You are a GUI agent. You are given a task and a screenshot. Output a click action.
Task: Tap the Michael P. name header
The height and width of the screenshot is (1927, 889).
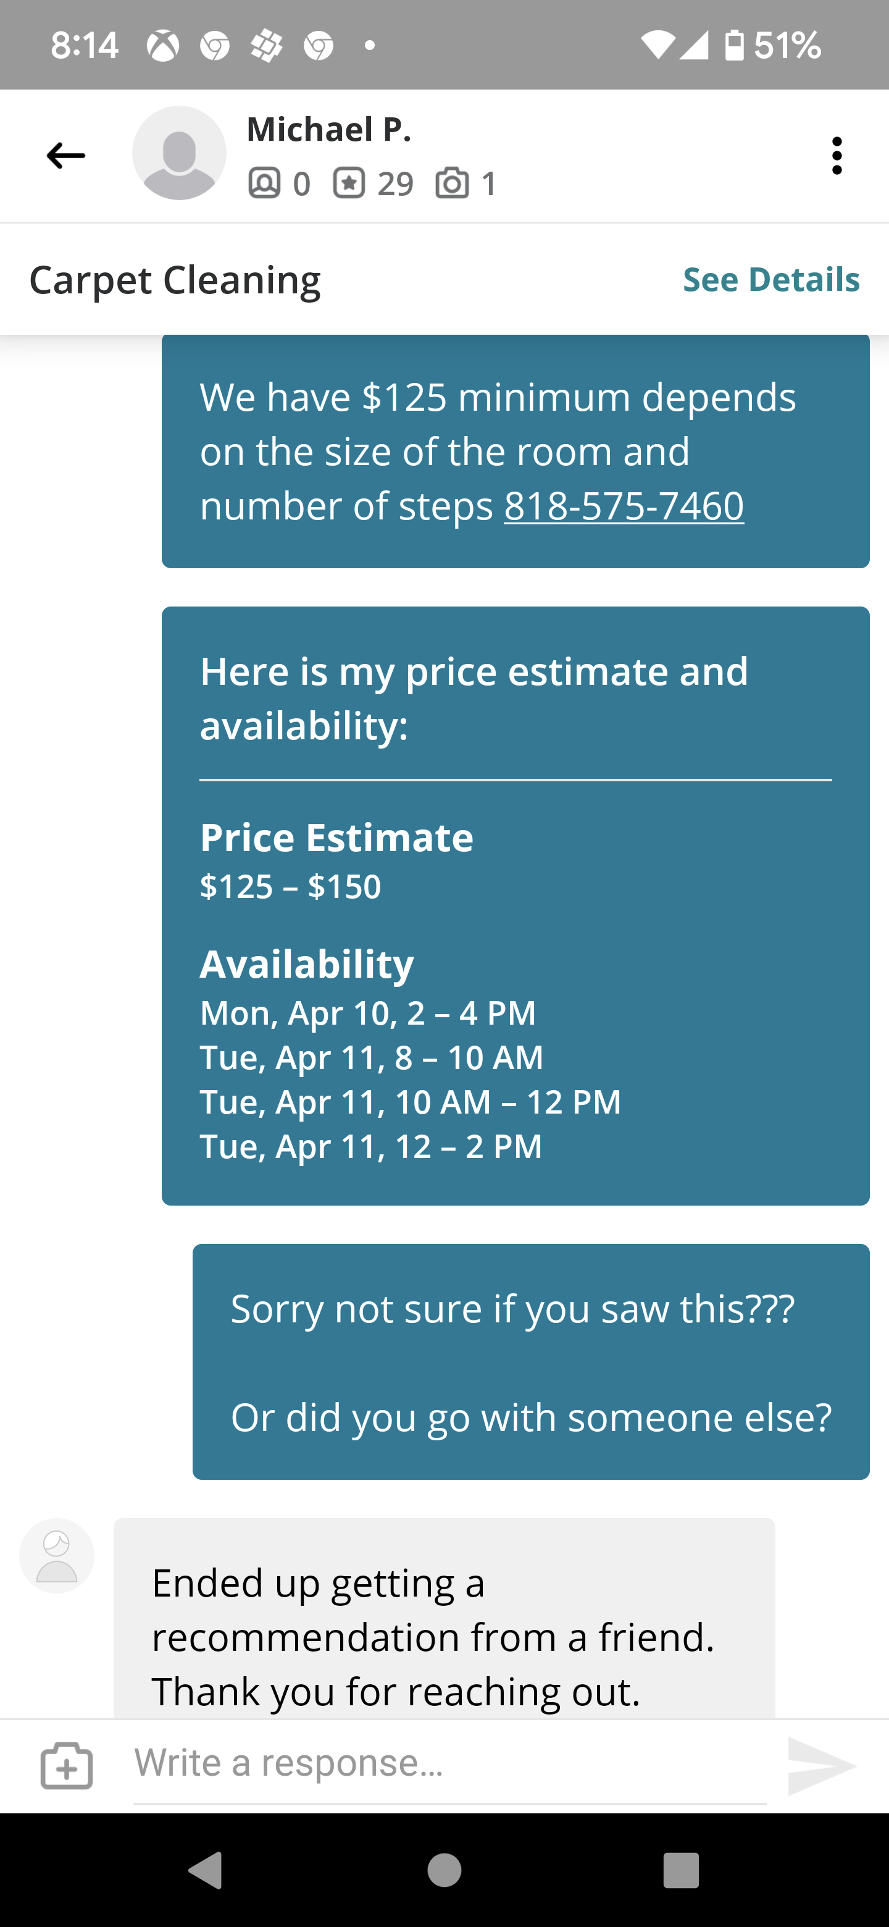[329, 130]
